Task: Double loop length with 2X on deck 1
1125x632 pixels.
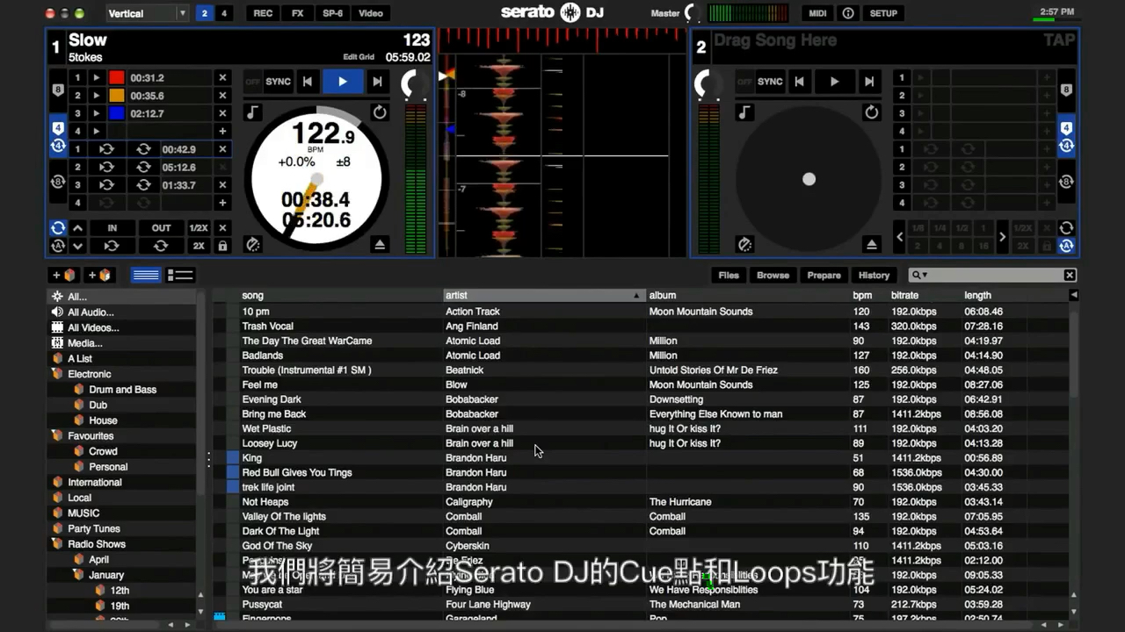Action: coord(199,246)
